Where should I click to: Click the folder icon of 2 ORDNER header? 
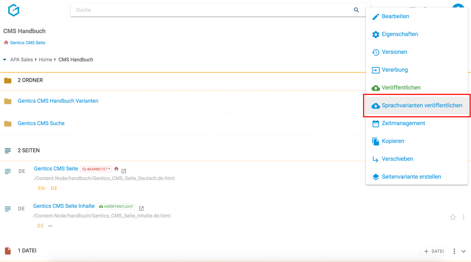coord(8,80)
